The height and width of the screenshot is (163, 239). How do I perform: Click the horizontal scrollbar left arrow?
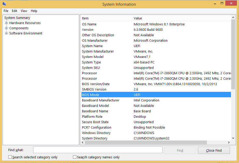click(x=83, y=142)
